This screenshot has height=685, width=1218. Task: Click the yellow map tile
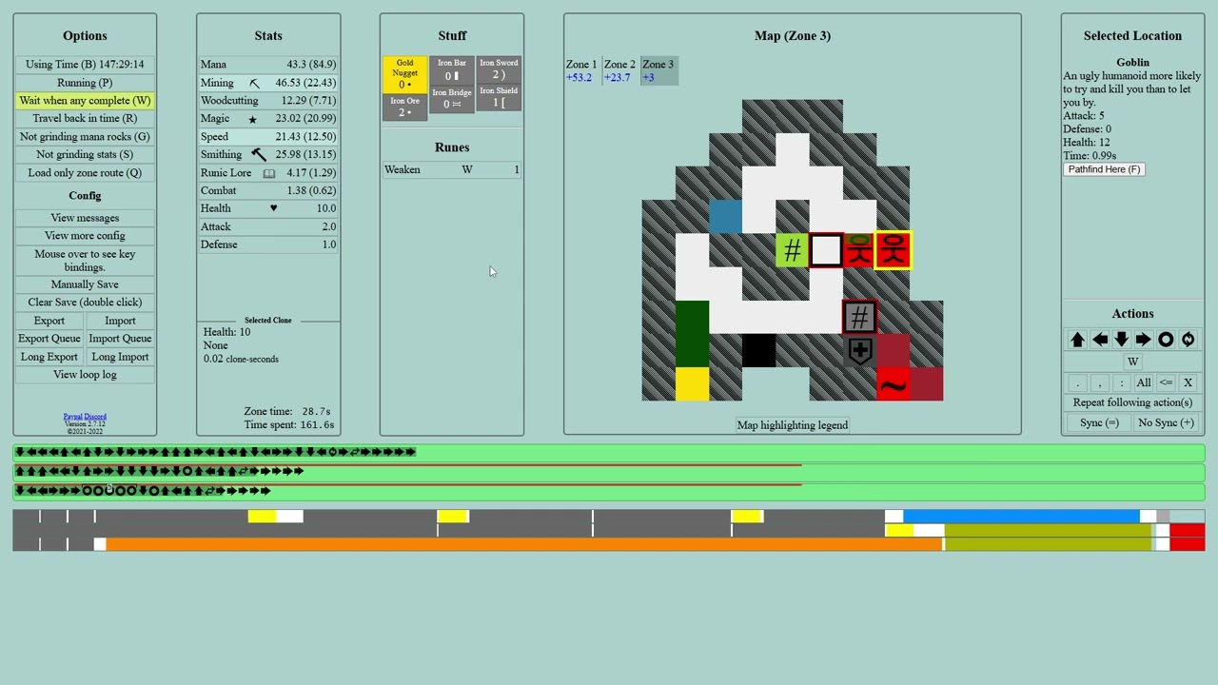pyautogui.click(x=692, y=384)
